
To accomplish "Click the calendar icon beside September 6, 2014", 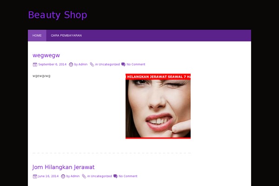I will [35, 65].
